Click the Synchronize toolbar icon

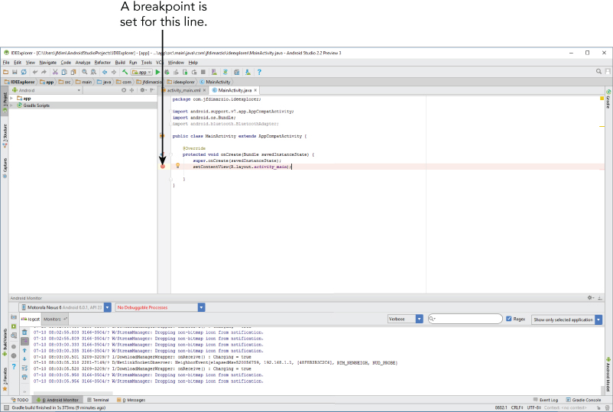coord(24,72)
